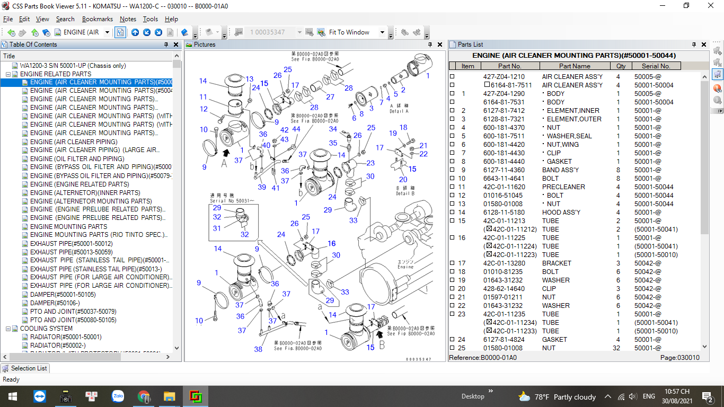Open the Tools menu
This screenshot has width=724, height=407.
coord(151,19)
